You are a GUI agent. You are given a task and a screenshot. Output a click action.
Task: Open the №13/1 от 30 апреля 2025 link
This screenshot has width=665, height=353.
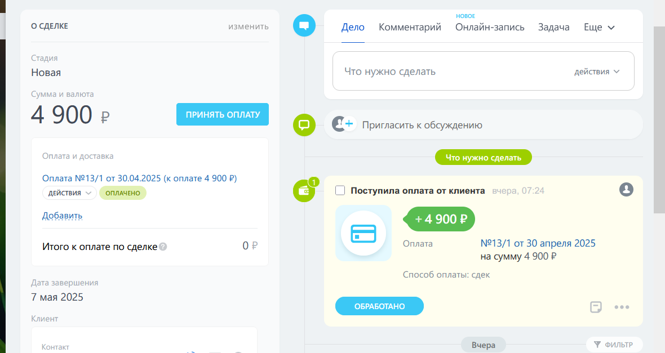pos(538,243)
